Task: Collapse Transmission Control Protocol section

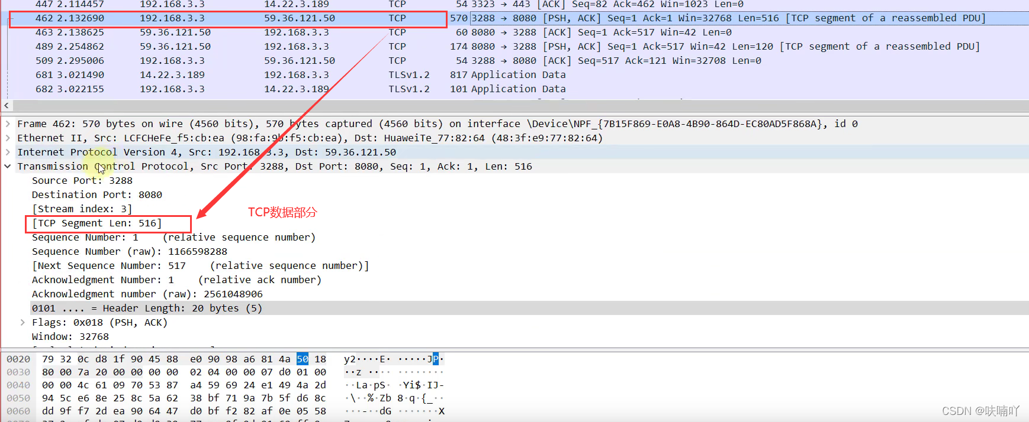Action: point(8,166)
